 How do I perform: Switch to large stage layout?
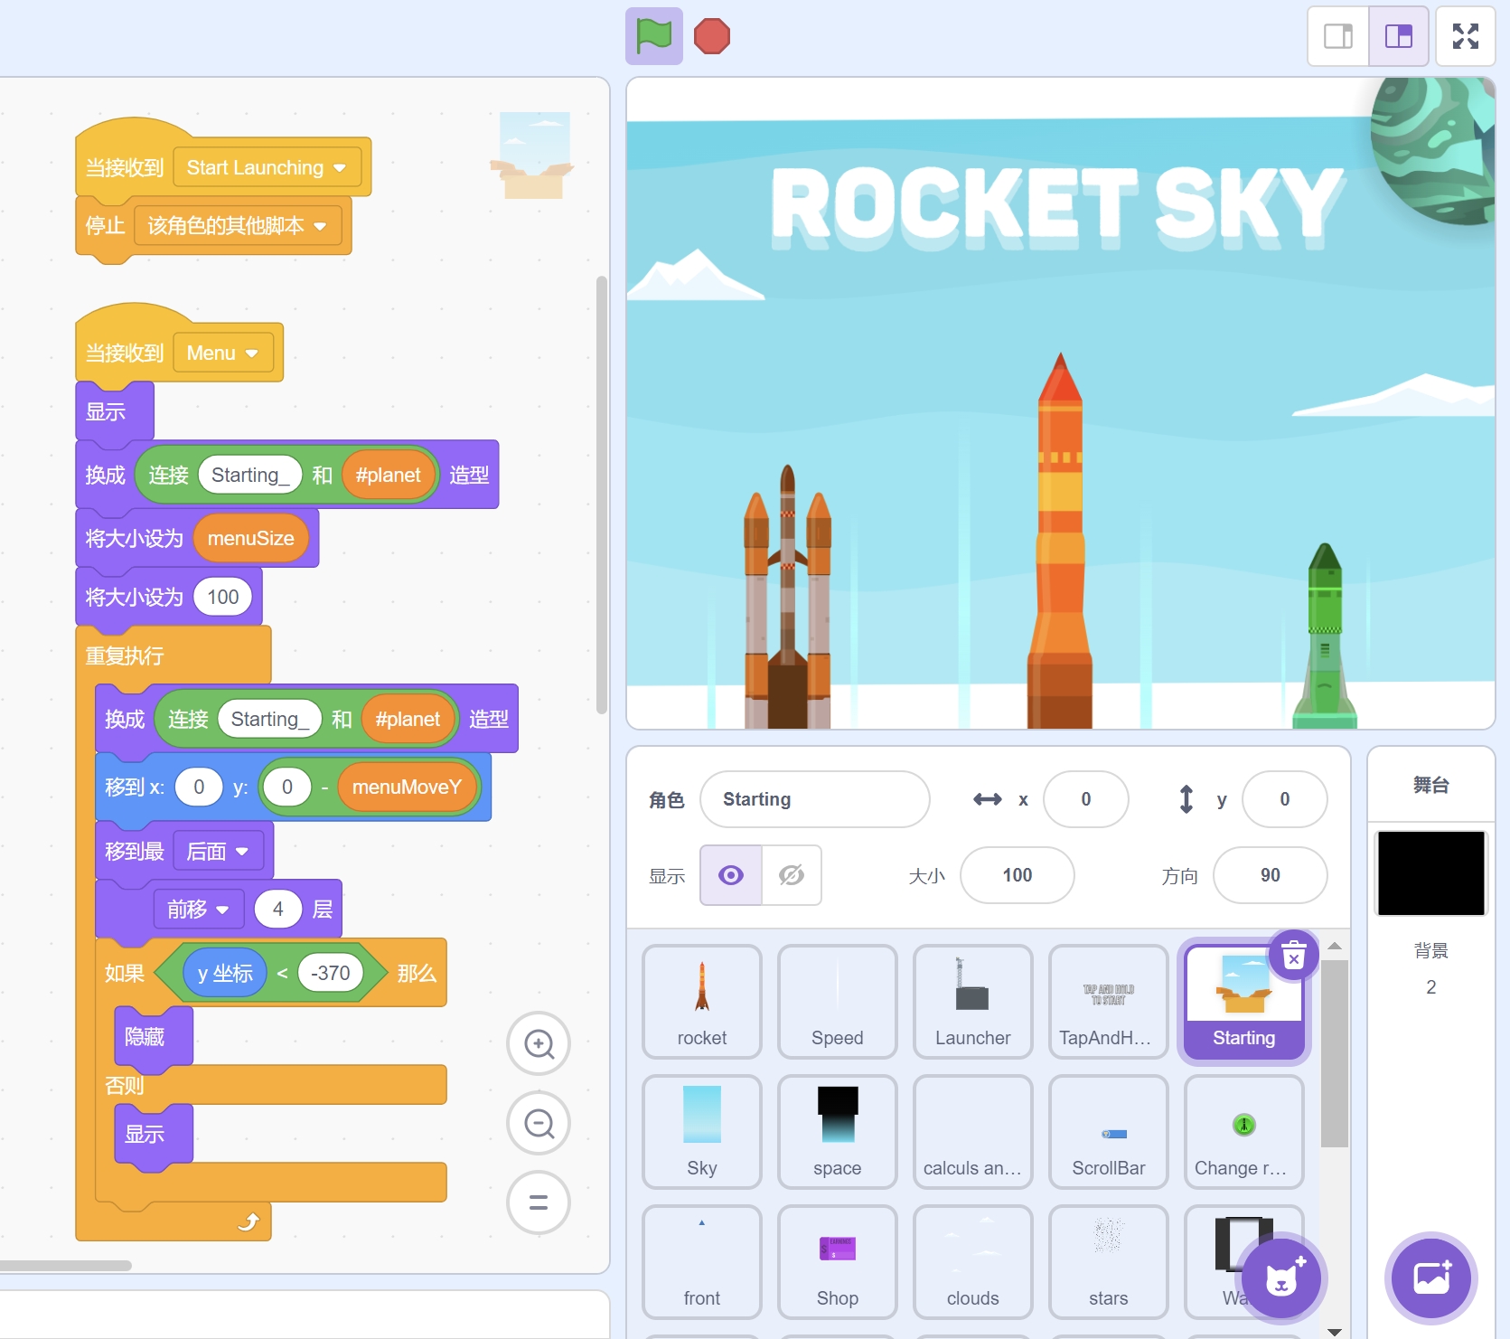(1398, 37)
